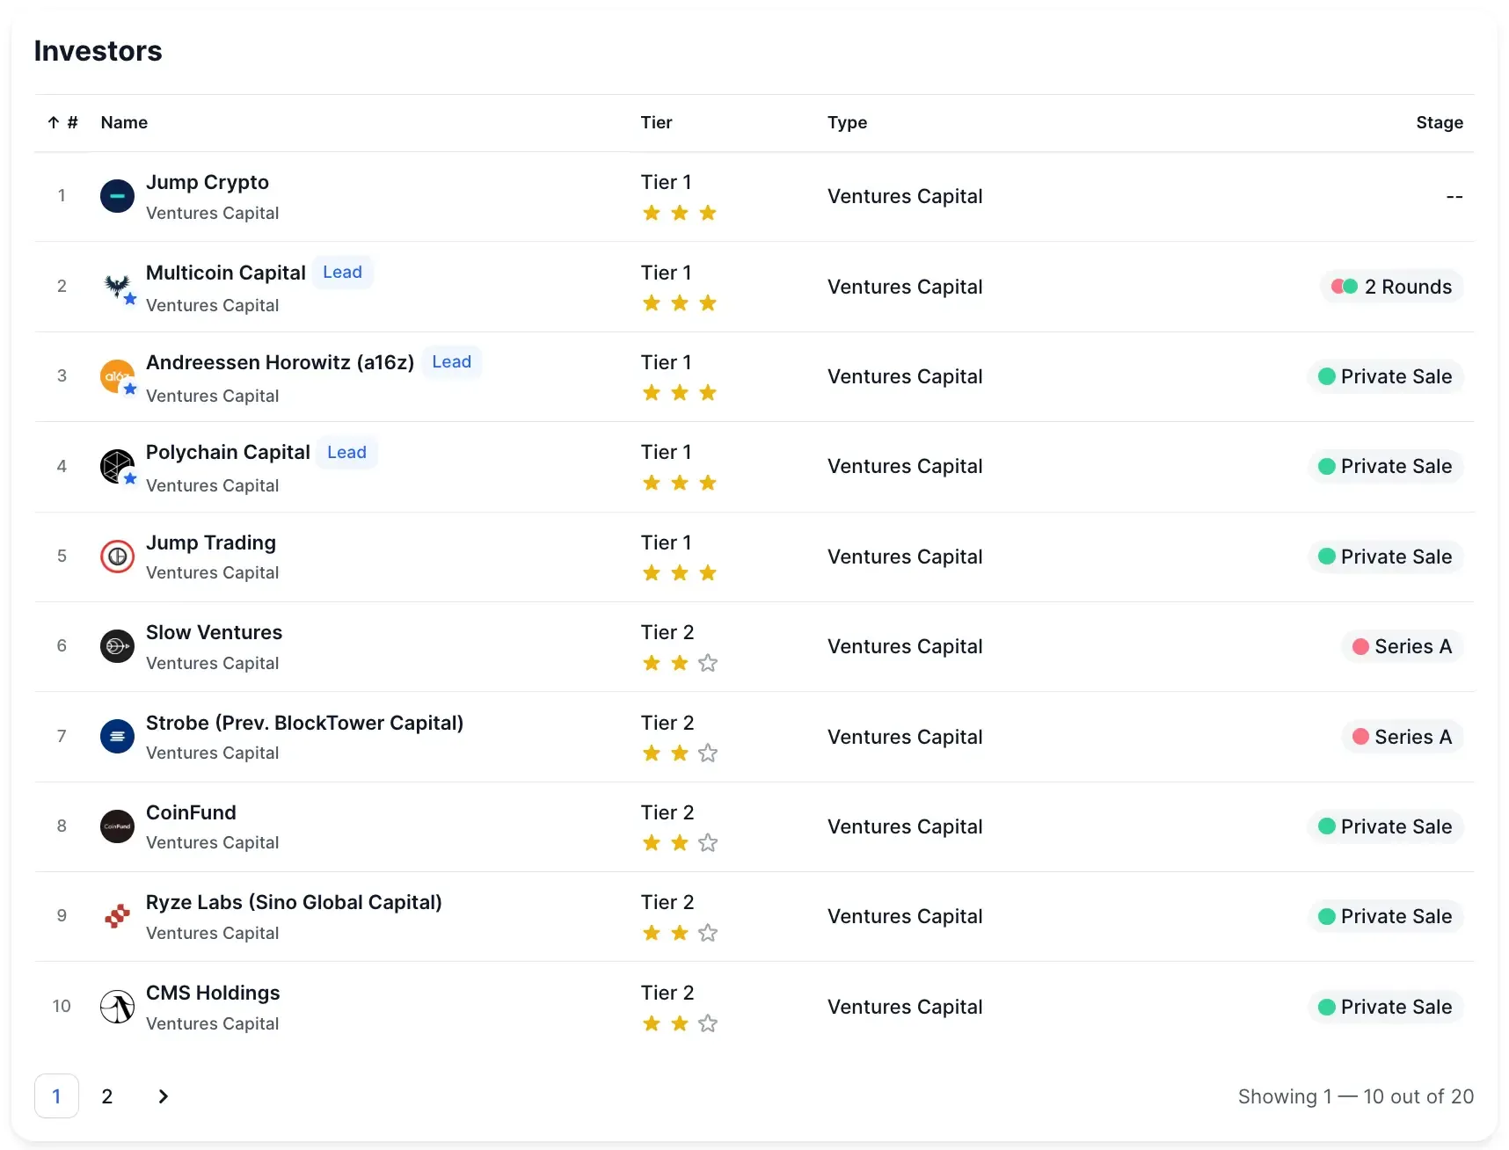This screenshot has height=1150, width=1509.
Task: Click the Series A badge for Slow Ventures
Action: tap(1403, 646)
